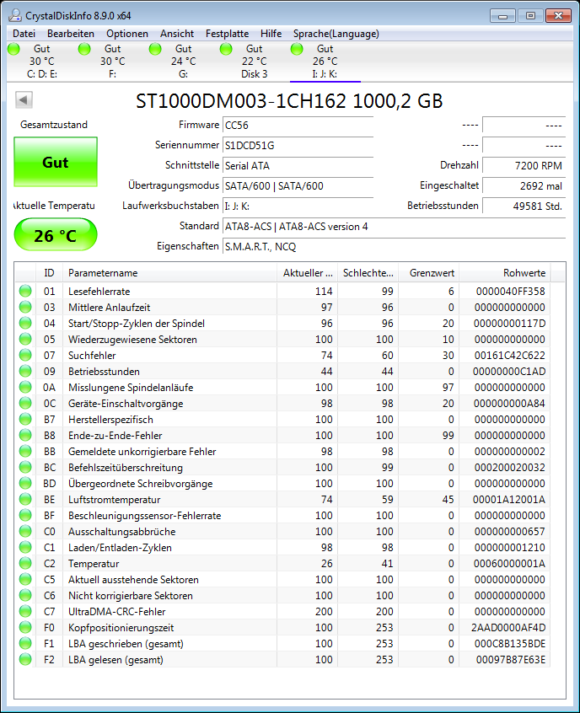Click the Grenzwert column header
Viewport: 580px width, 713px height.
(x=428, y=273)
